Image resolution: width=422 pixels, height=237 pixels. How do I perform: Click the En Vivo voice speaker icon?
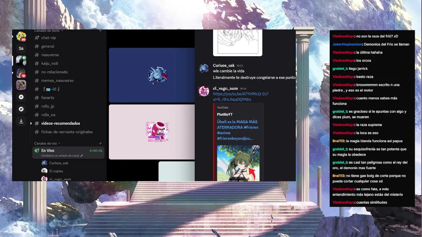click(37, 151)
